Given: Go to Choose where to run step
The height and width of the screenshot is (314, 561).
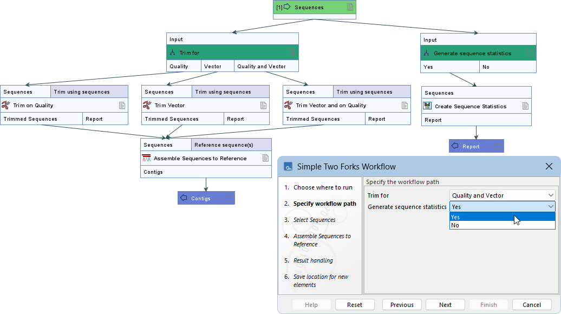Looking at the screenshot, I should pyautogui.click(x=323, y=187).
